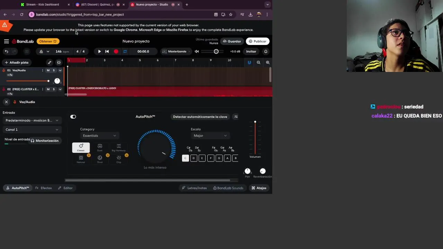Viewport: 443px width, 249px height.
Task: Solo track 01 Voz/Audio
Action: (x=54, y=71)
